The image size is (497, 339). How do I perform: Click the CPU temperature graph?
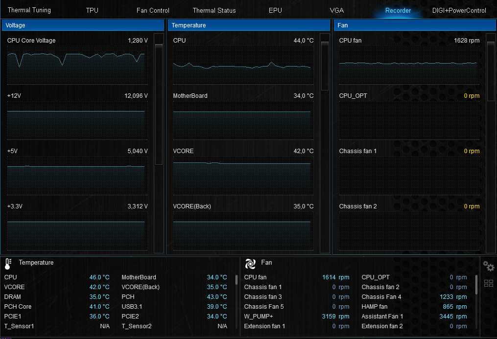point(243,65)
